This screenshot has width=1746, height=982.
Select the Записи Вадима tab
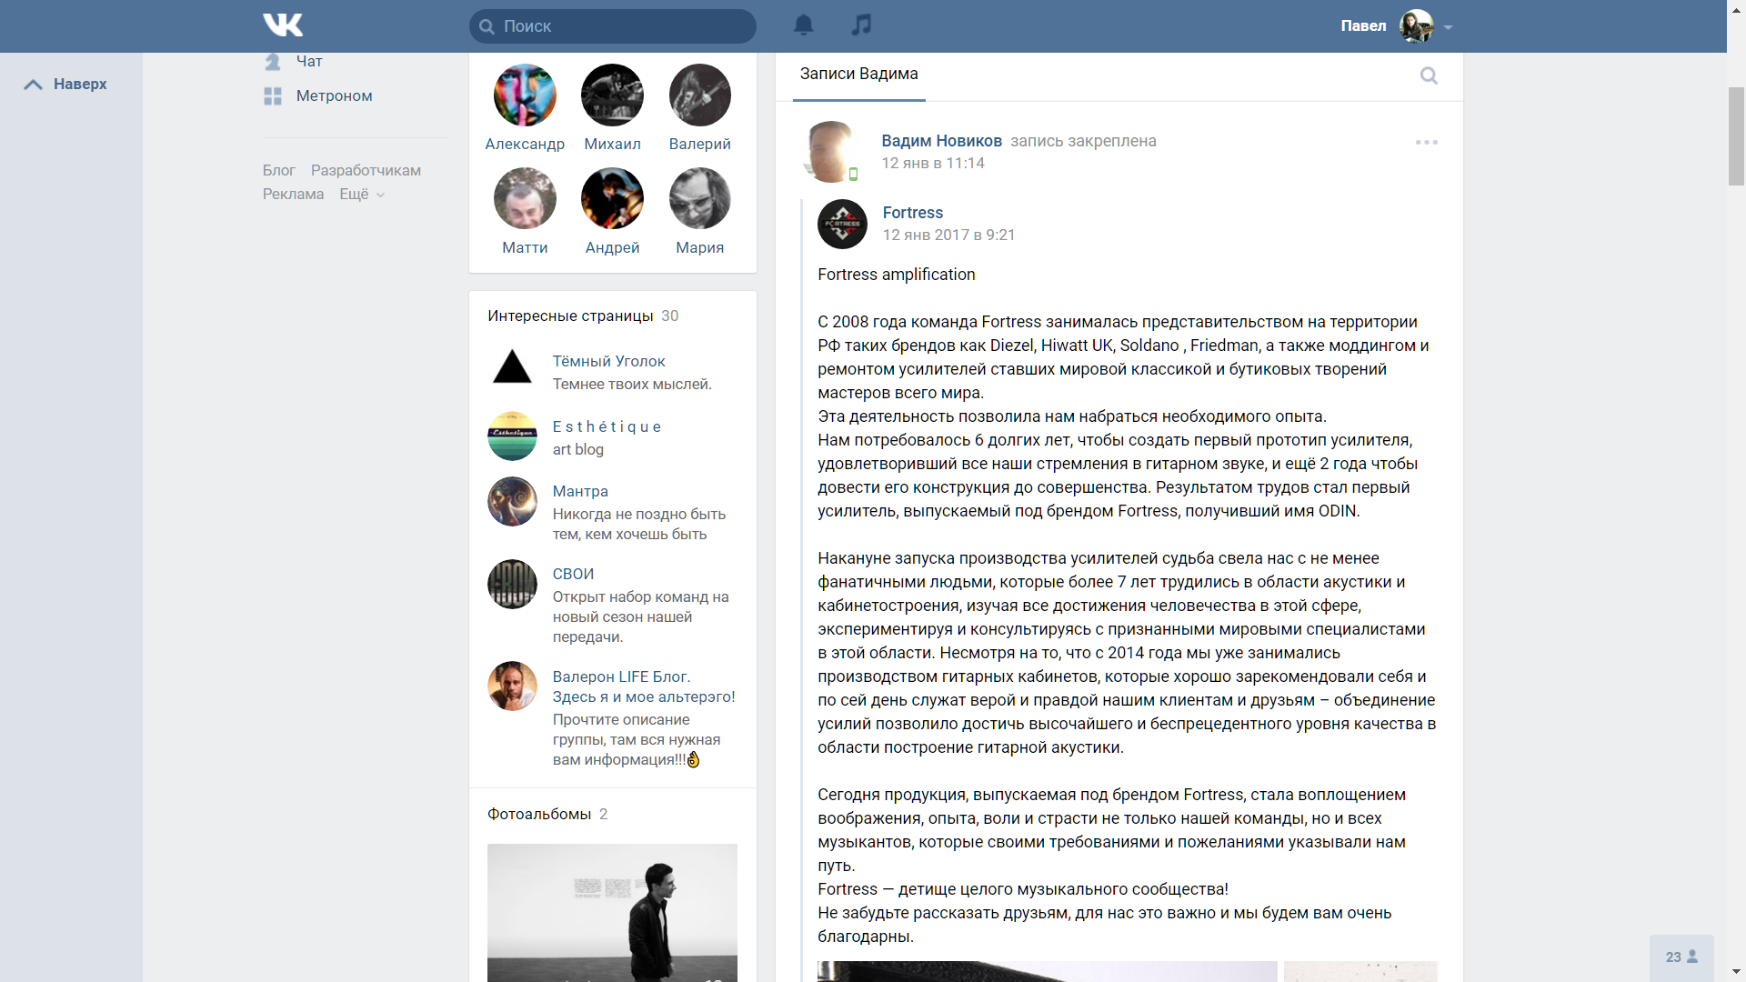[858, 75]
